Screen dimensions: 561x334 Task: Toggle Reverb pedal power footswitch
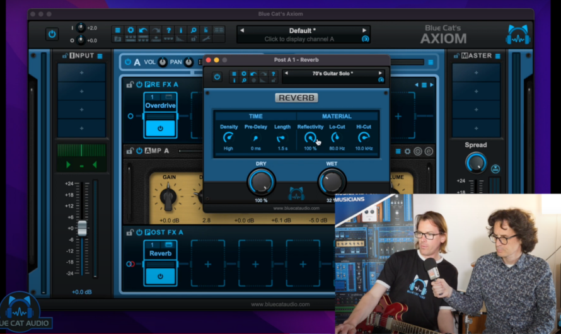tap(160, 277)
